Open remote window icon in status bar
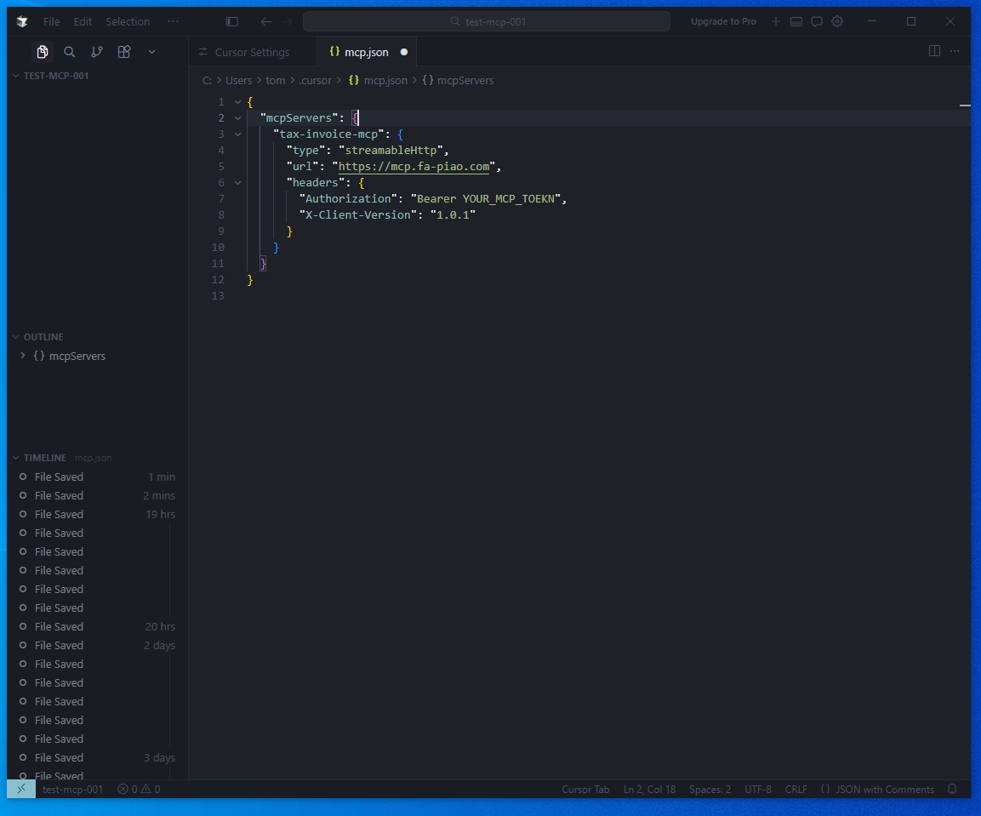This screenshot has width=981, height=816. pyautogui.click(x=21, y=789)
